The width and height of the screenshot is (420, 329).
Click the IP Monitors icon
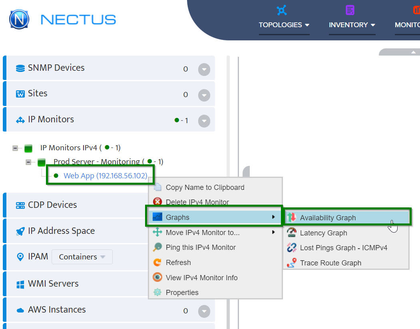(20, 120)
